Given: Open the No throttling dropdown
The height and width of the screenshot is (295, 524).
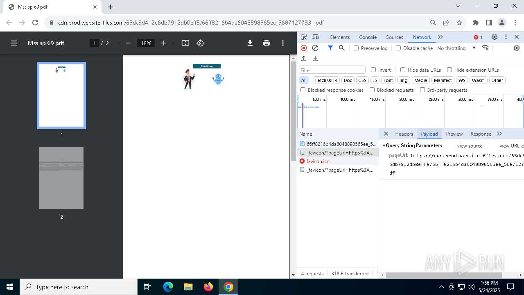Looking at the screenshot, I should (456, 48).
